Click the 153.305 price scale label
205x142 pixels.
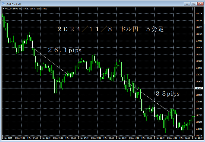tap(199, 20)
